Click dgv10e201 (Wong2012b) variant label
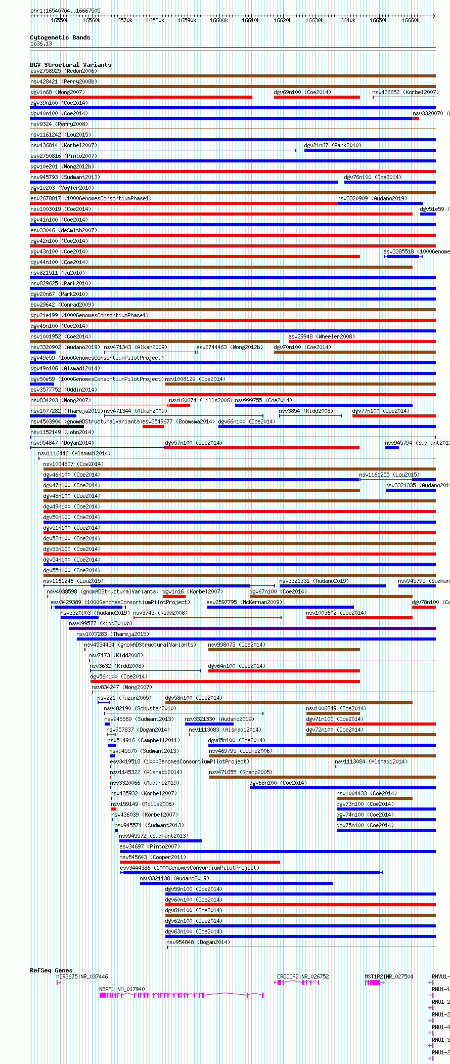This screenshot has width=450, height=1064. (x=62, y=166)
